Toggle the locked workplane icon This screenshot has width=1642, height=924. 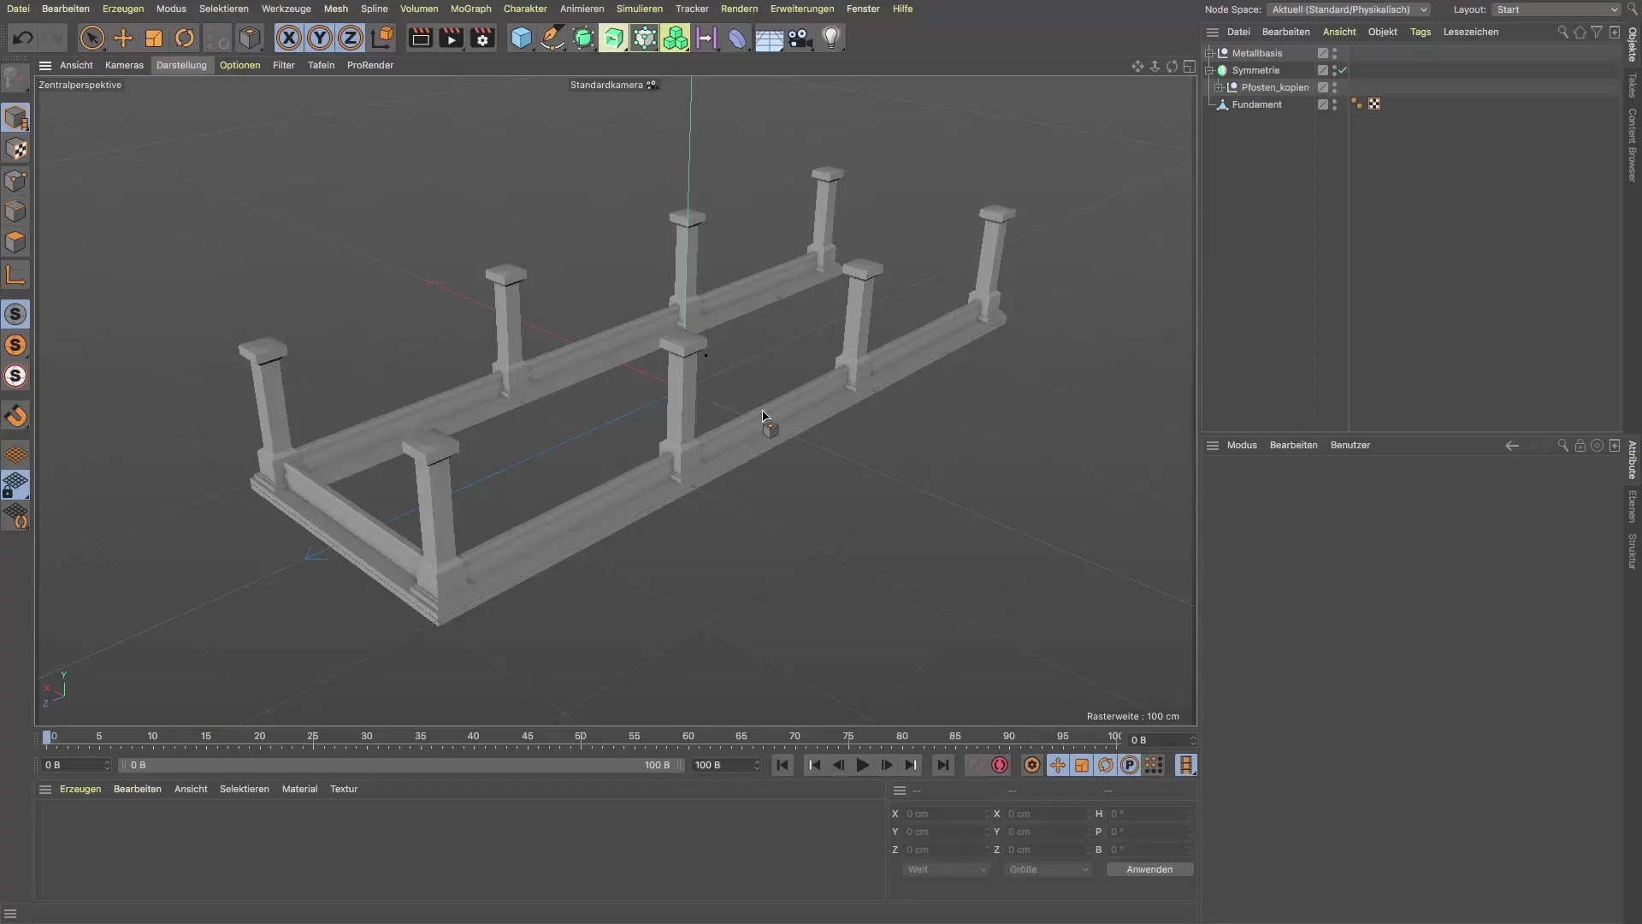[x=15, y=486]
